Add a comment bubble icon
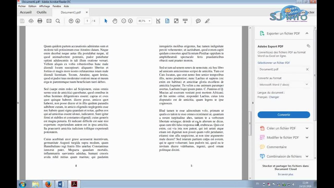 [x=198, y=21]
